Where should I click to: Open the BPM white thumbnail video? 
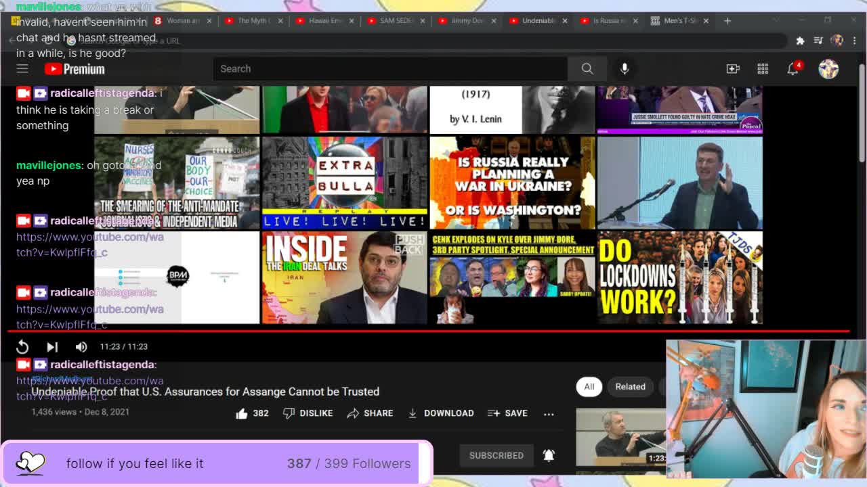click(x=177, y=277)
